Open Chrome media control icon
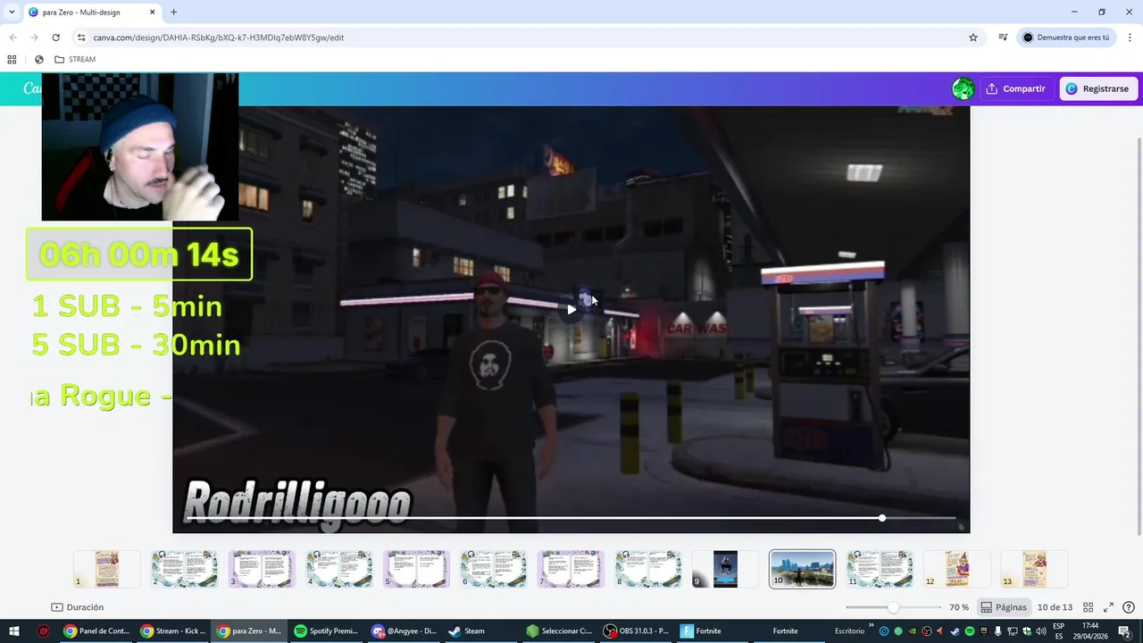Image resolution: width=1143 pixels, height=643 pixels. (x=1003, y=38)
